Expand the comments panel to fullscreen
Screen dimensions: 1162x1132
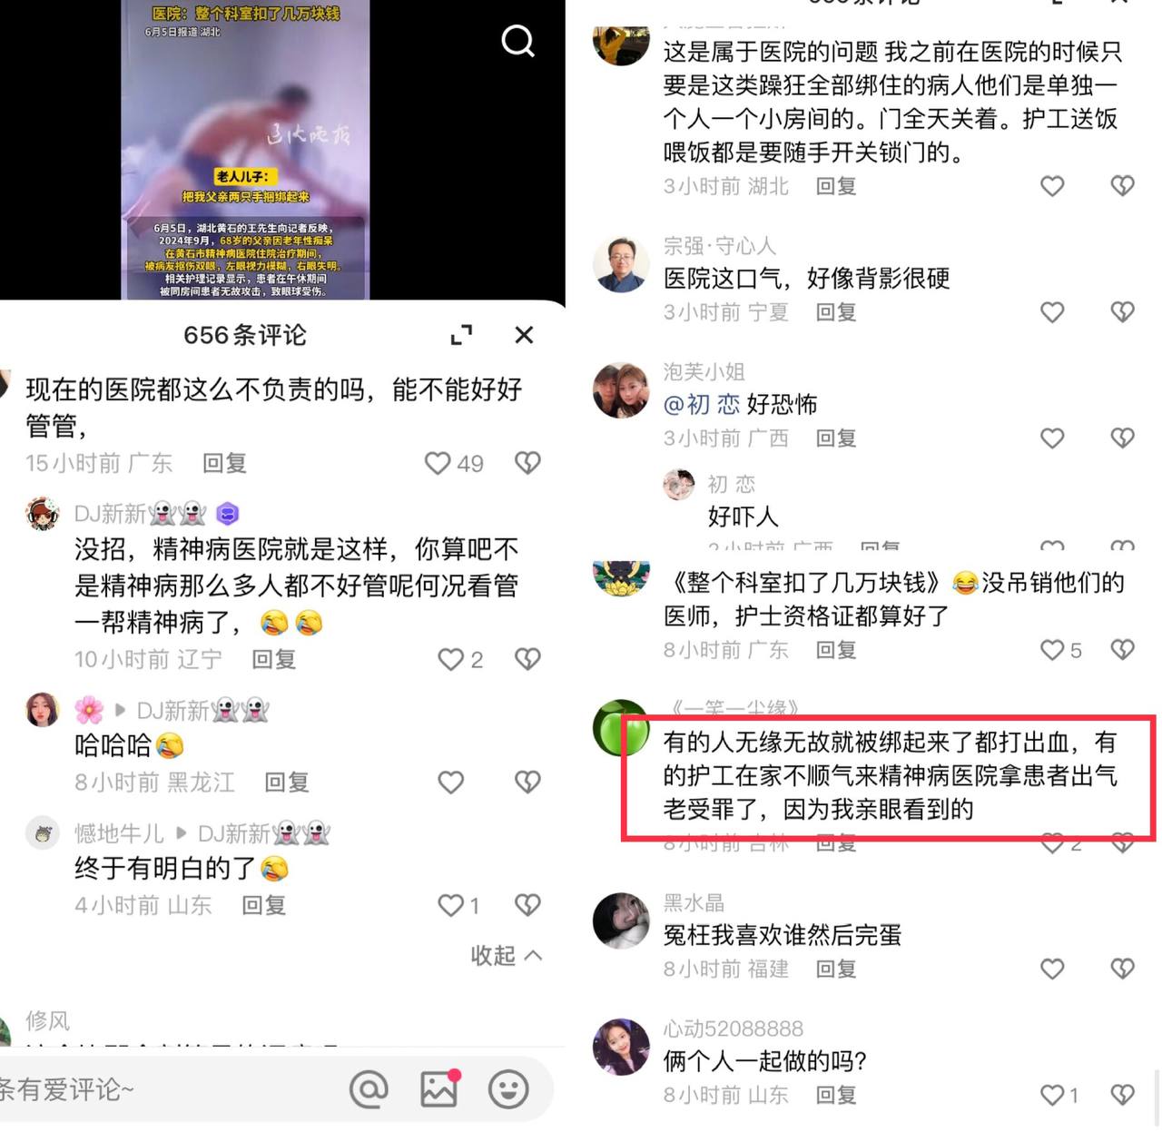click(x=461, y=335)
